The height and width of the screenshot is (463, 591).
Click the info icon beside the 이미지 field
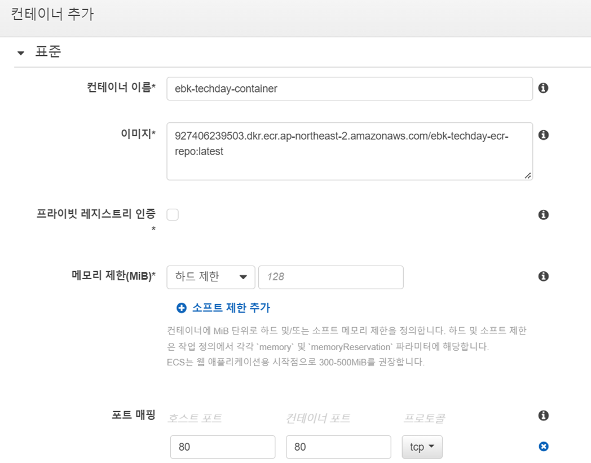(x=543, y=135)
